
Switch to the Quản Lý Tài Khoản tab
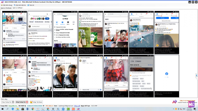click(6, 8)
